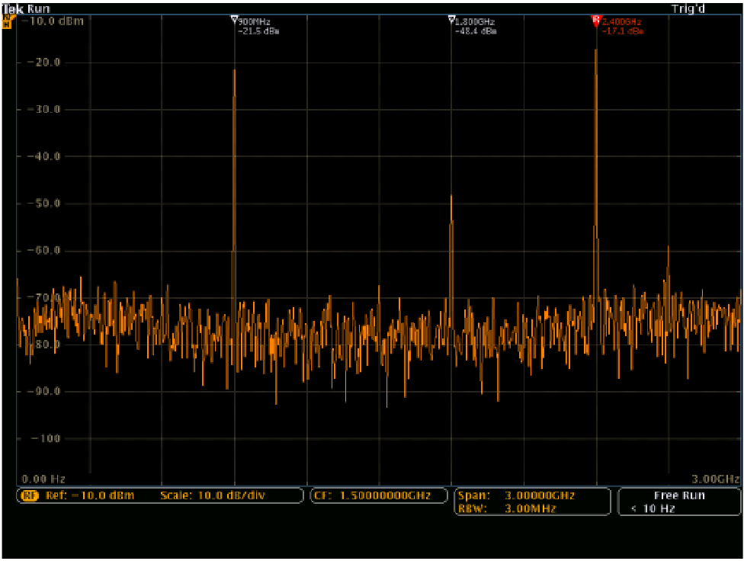Screen dimensions: 744x561
Task: Click the Ref: -10.0 dBm reference level
Action: 89,496
